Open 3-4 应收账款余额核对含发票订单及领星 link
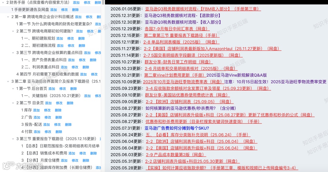Image resolution: width=328 pixels, height=172 pixels. tap(208, 88)
